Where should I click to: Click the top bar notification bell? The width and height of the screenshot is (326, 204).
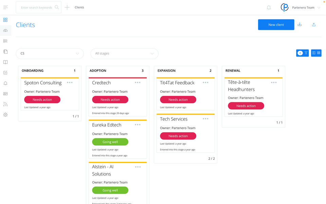point(269,7)
